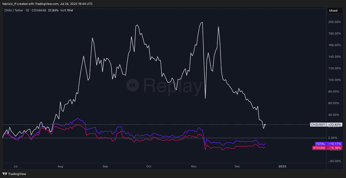
Task: Click the COINBASE exchange name in legend
Action: click(38, 10)
